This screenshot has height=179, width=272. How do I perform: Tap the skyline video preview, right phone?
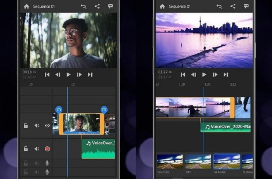(204, 40)
